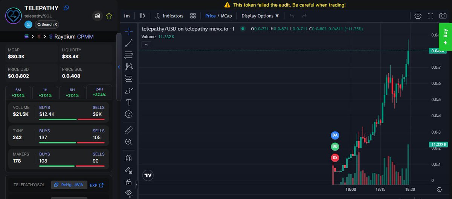Viewport: 452px width, 199px height.
Task: Click the DS chart marker
Action: (335, 158)
